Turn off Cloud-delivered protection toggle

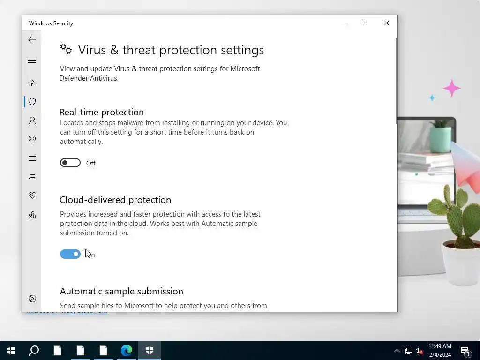(70, 254)
